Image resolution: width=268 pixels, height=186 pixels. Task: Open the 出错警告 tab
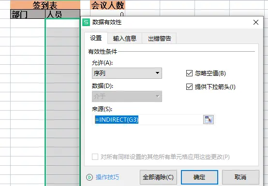(159, 38)
